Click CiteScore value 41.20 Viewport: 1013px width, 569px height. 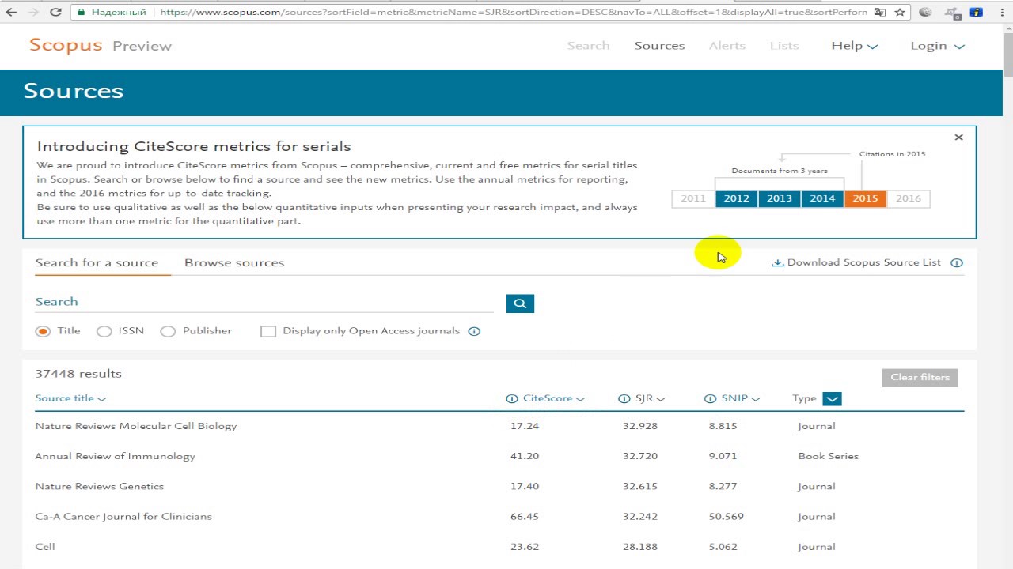[525, 456]
